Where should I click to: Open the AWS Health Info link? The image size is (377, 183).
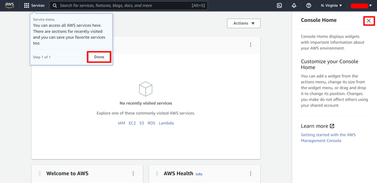(x=199, y=174)
